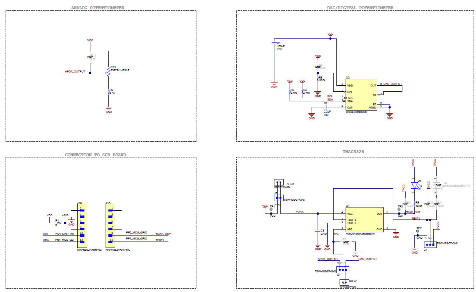Click the DNP marker on resistor R7
Screen dimensions: 476x292
point(346,242)
